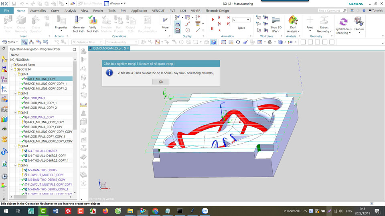Open the No Selection Filter dropdown
Viewport: 385px width, 216px height.
point(87,42)
